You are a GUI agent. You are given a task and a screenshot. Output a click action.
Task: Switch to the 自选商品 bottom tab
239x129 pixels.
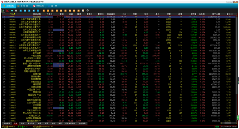pyautogui.click(x=82, y=123)
